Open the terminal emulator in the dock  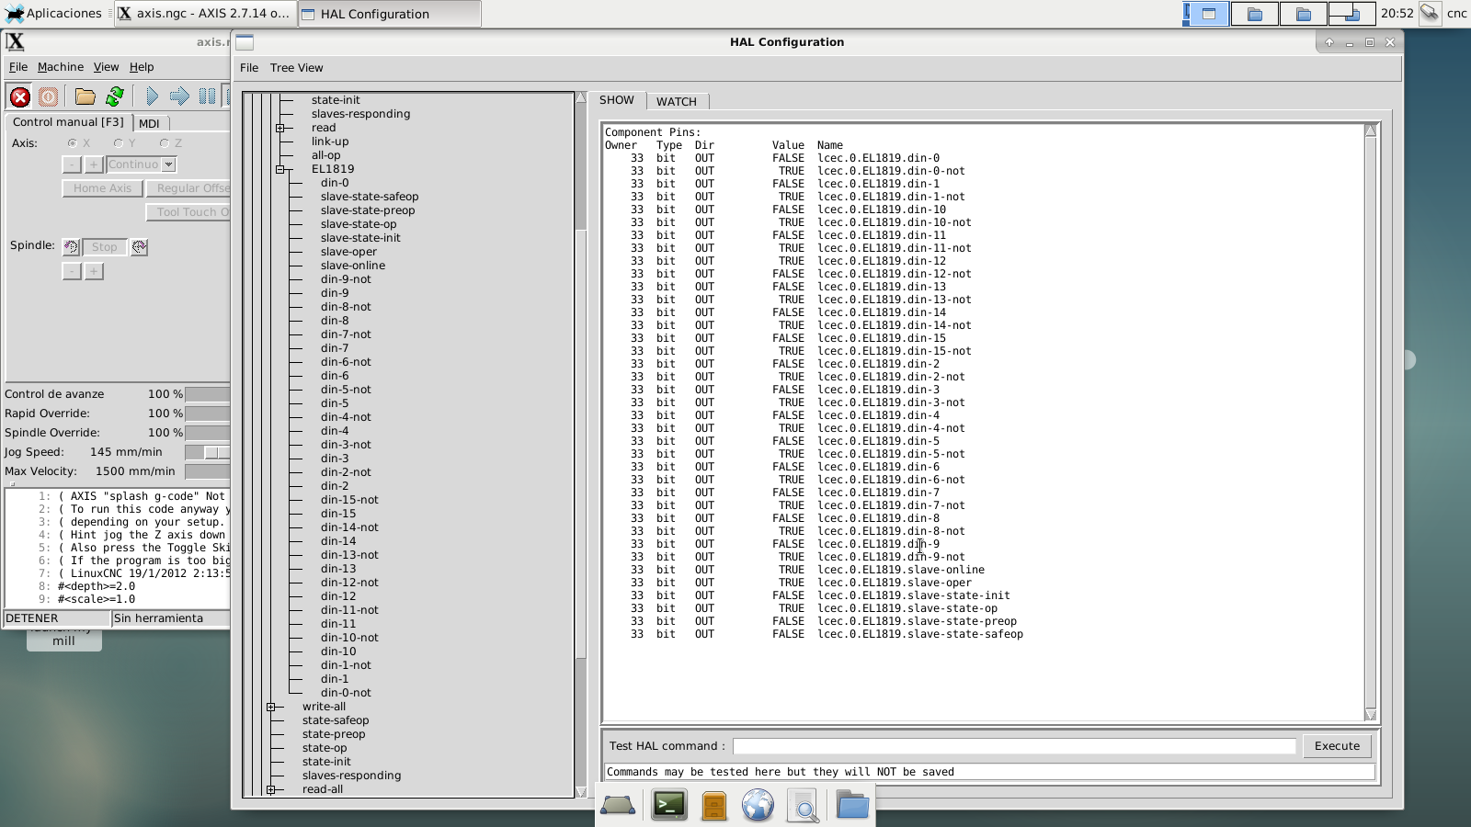pos(668,806)
